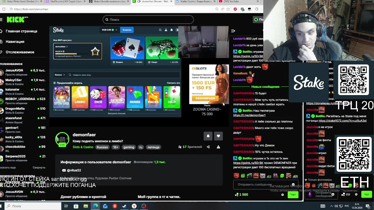Viewport: 374px width, 210px height.
Task: Click the 1XSLOTS DEMONFAER promo banner
Action: click(x=209, y=84)
